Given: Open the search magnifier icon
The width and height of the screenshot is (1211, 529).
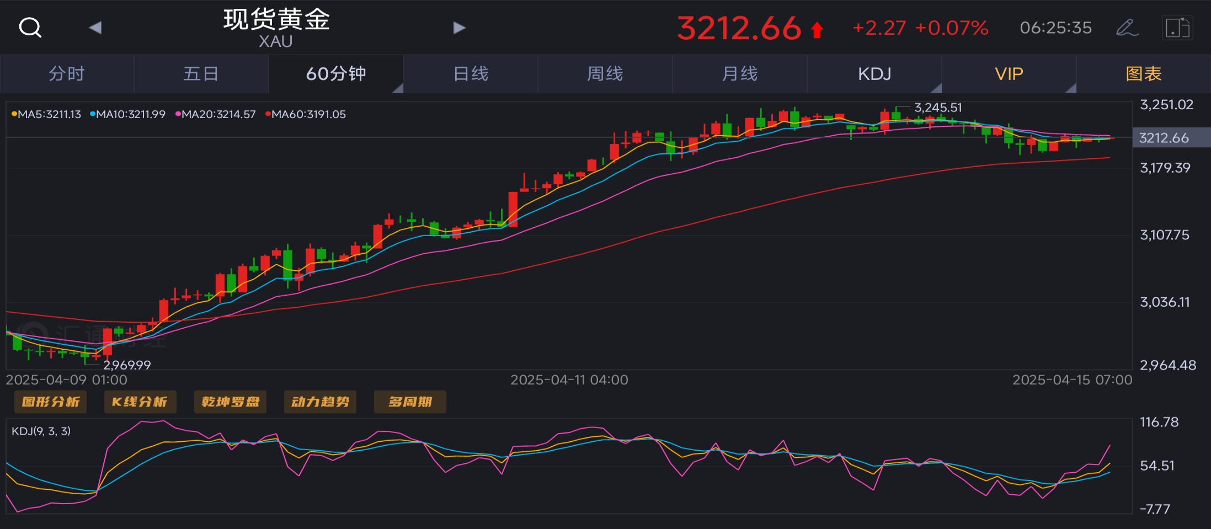Looking at the screenshot, I should click(x=30, y=27).
